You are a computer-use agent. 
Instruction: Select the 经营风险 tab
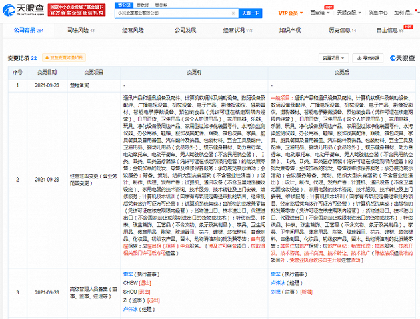133,30
